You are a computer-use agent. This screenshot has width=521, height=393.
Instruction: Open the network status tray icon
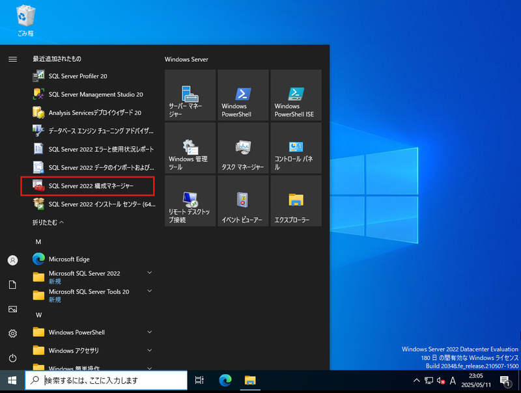pos(429,381)
